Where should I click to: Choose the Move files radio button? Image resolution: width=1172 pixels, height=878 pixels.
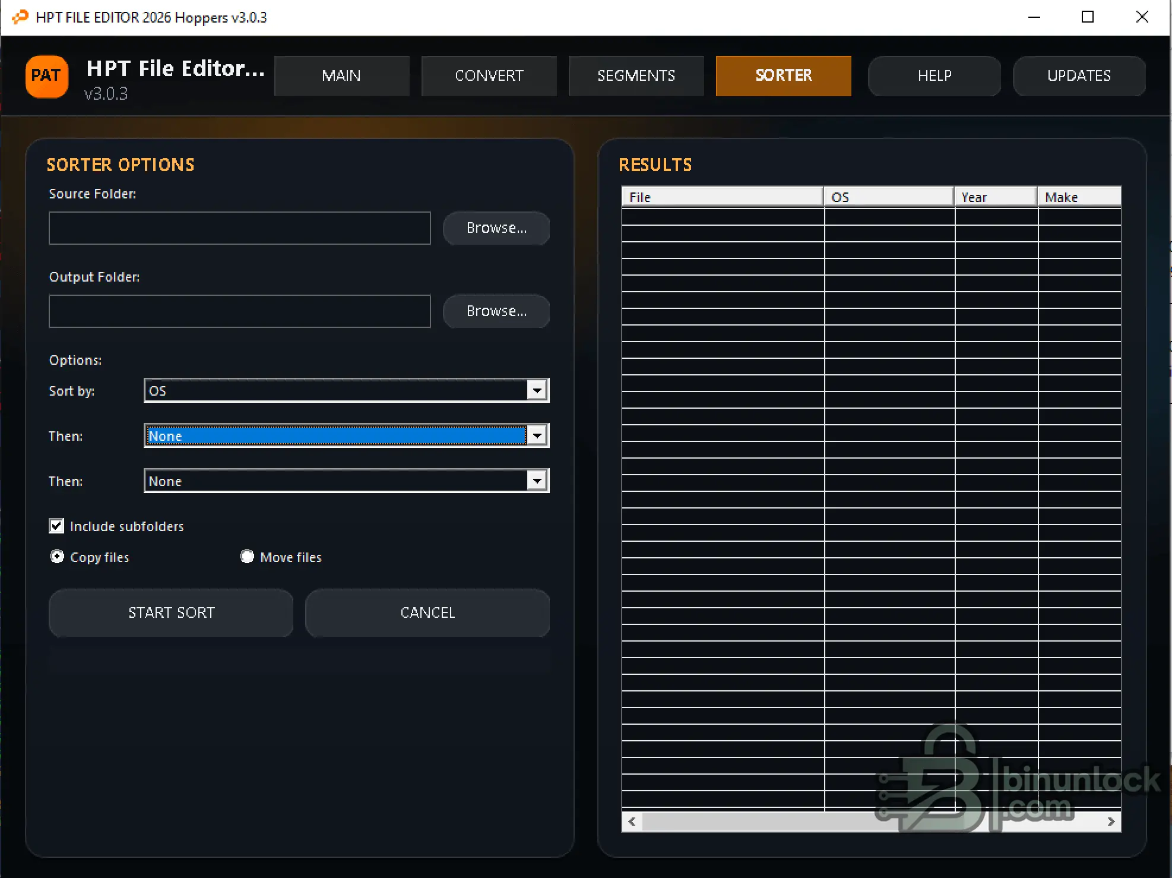pyautogui.click(x=247, y=557)
